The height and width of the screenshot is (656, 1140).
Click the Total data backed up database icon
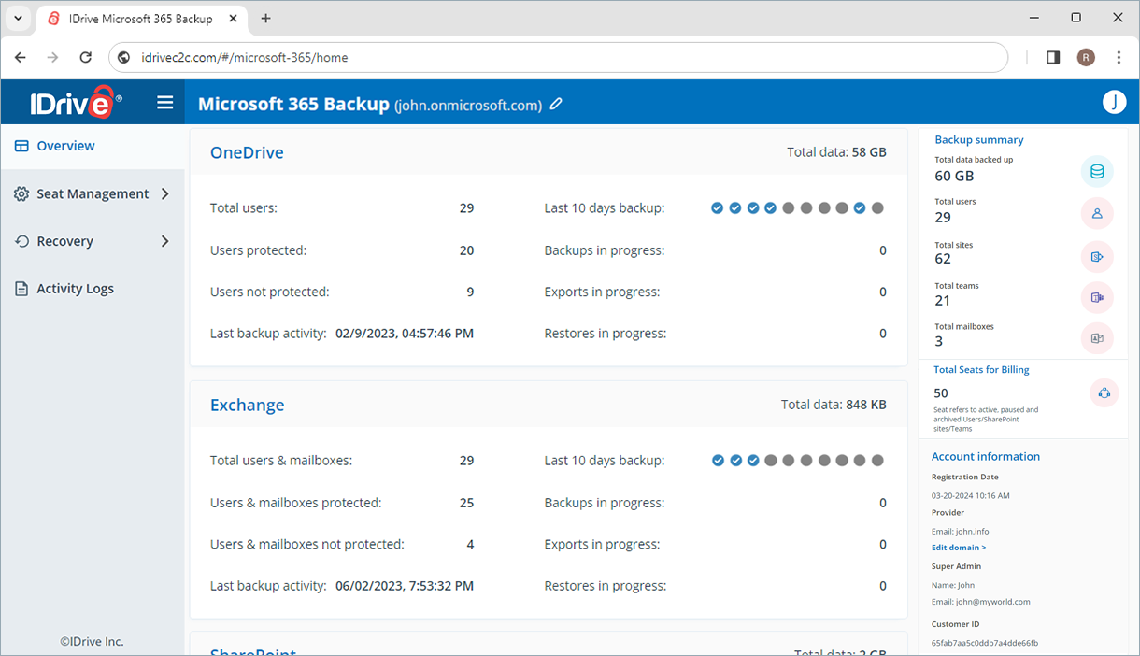1097,171
